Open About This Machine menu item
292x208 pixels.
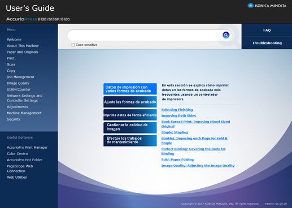click(23, 46)
